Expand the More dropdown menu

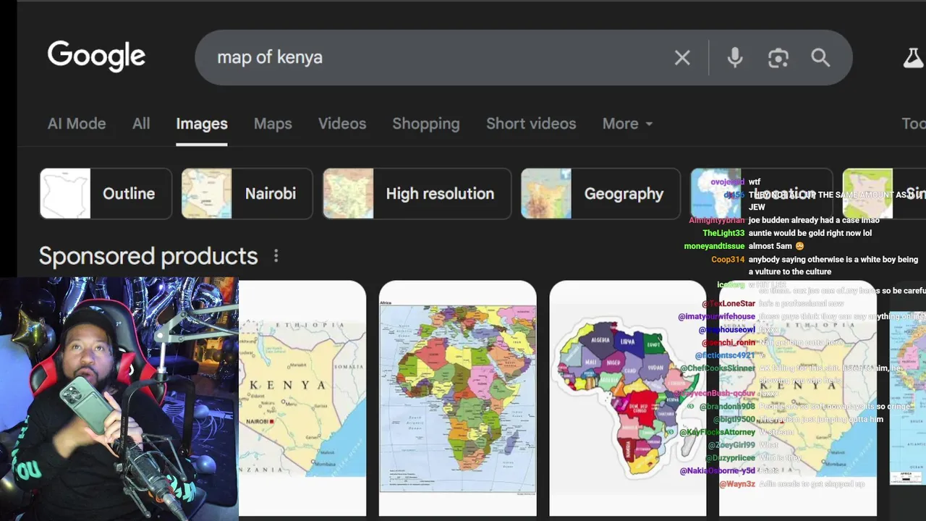click(x=627, y=124)
